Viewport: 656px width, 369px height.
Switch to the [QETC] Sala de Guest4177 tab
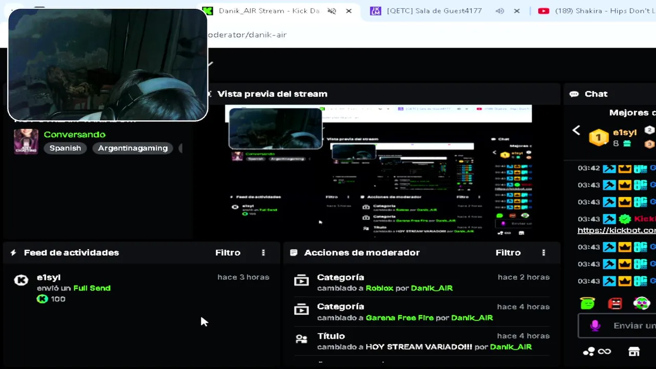pyautogui.click(x=434, y=11)
